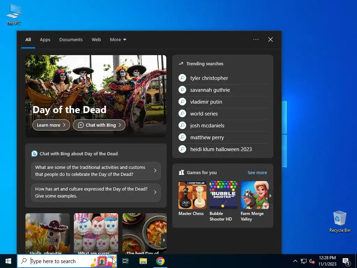Click search icon beside matthew perry
The height and width of the screenshot is (268, 357).
point(182,137)
